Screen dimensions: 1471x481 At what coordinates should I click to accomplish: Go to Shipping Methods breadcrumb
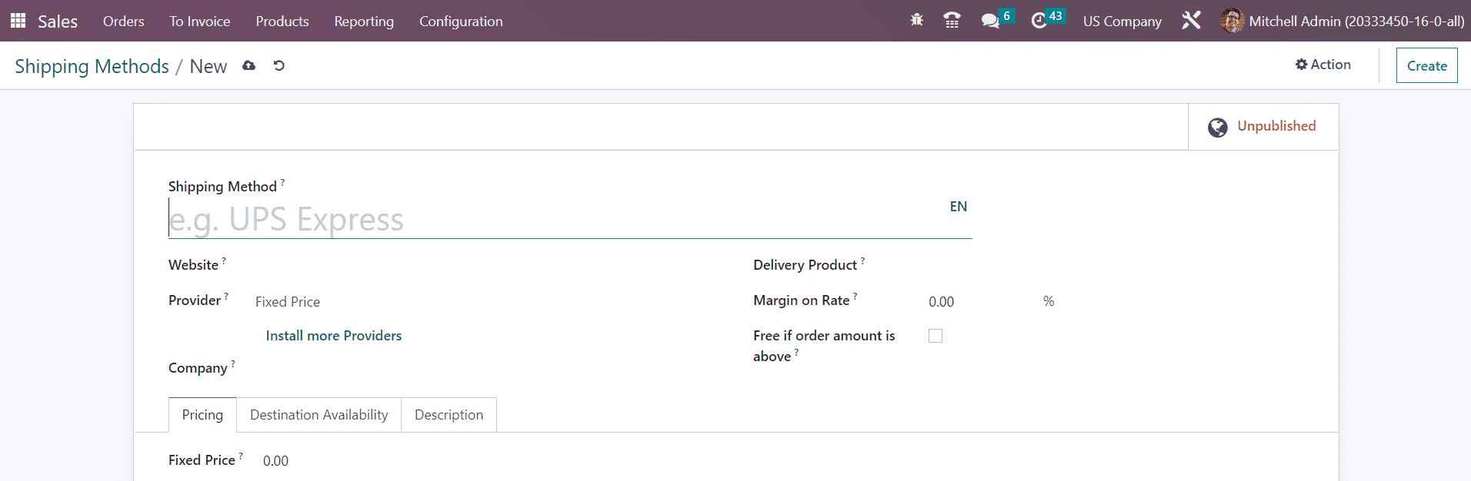tap(92, 67)
